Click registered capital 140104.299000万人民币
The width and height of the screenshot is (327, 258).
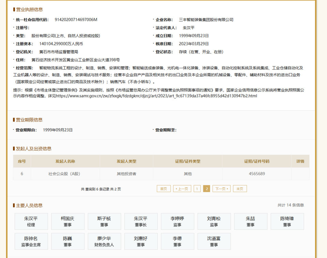coord(61,44)
